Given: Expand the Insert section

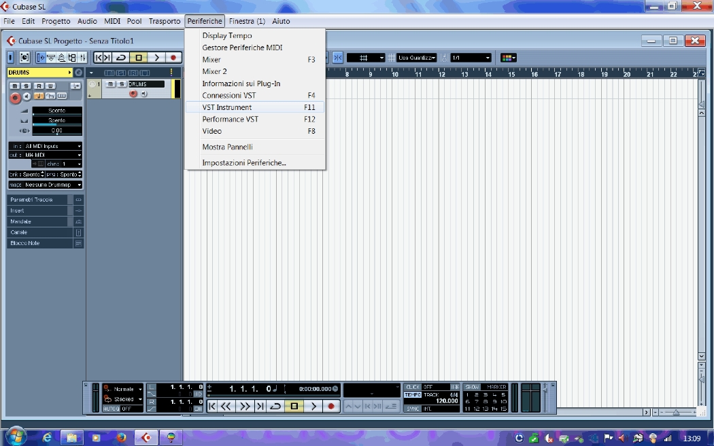Looking at the screenshot, I should (45, 210).
